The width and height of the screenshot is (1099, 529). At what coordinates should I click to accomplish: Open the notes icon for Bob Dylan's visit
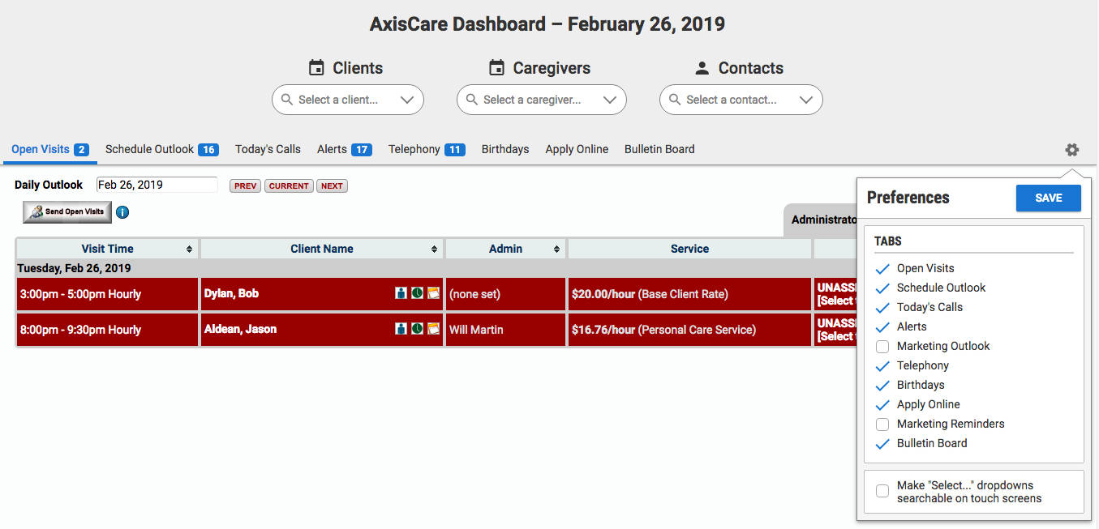434,293
